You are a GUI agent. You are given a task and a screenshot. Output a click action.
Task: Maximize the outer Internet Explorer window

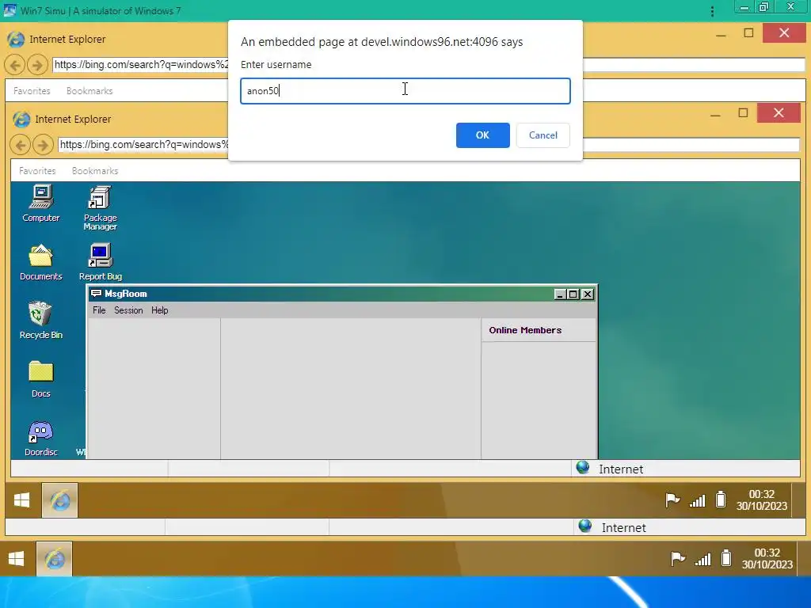click(x=748, y=33)
